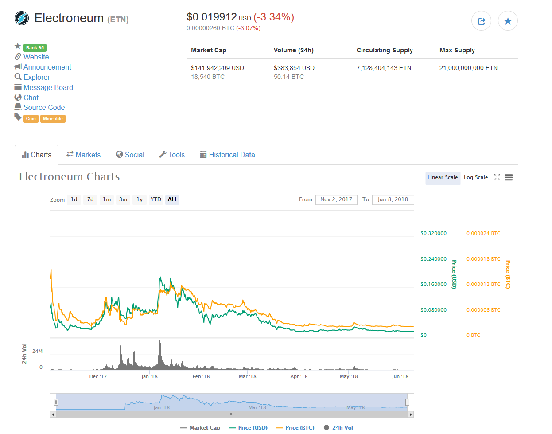Click the To date field Jun 8, 2018

point(393,199)
